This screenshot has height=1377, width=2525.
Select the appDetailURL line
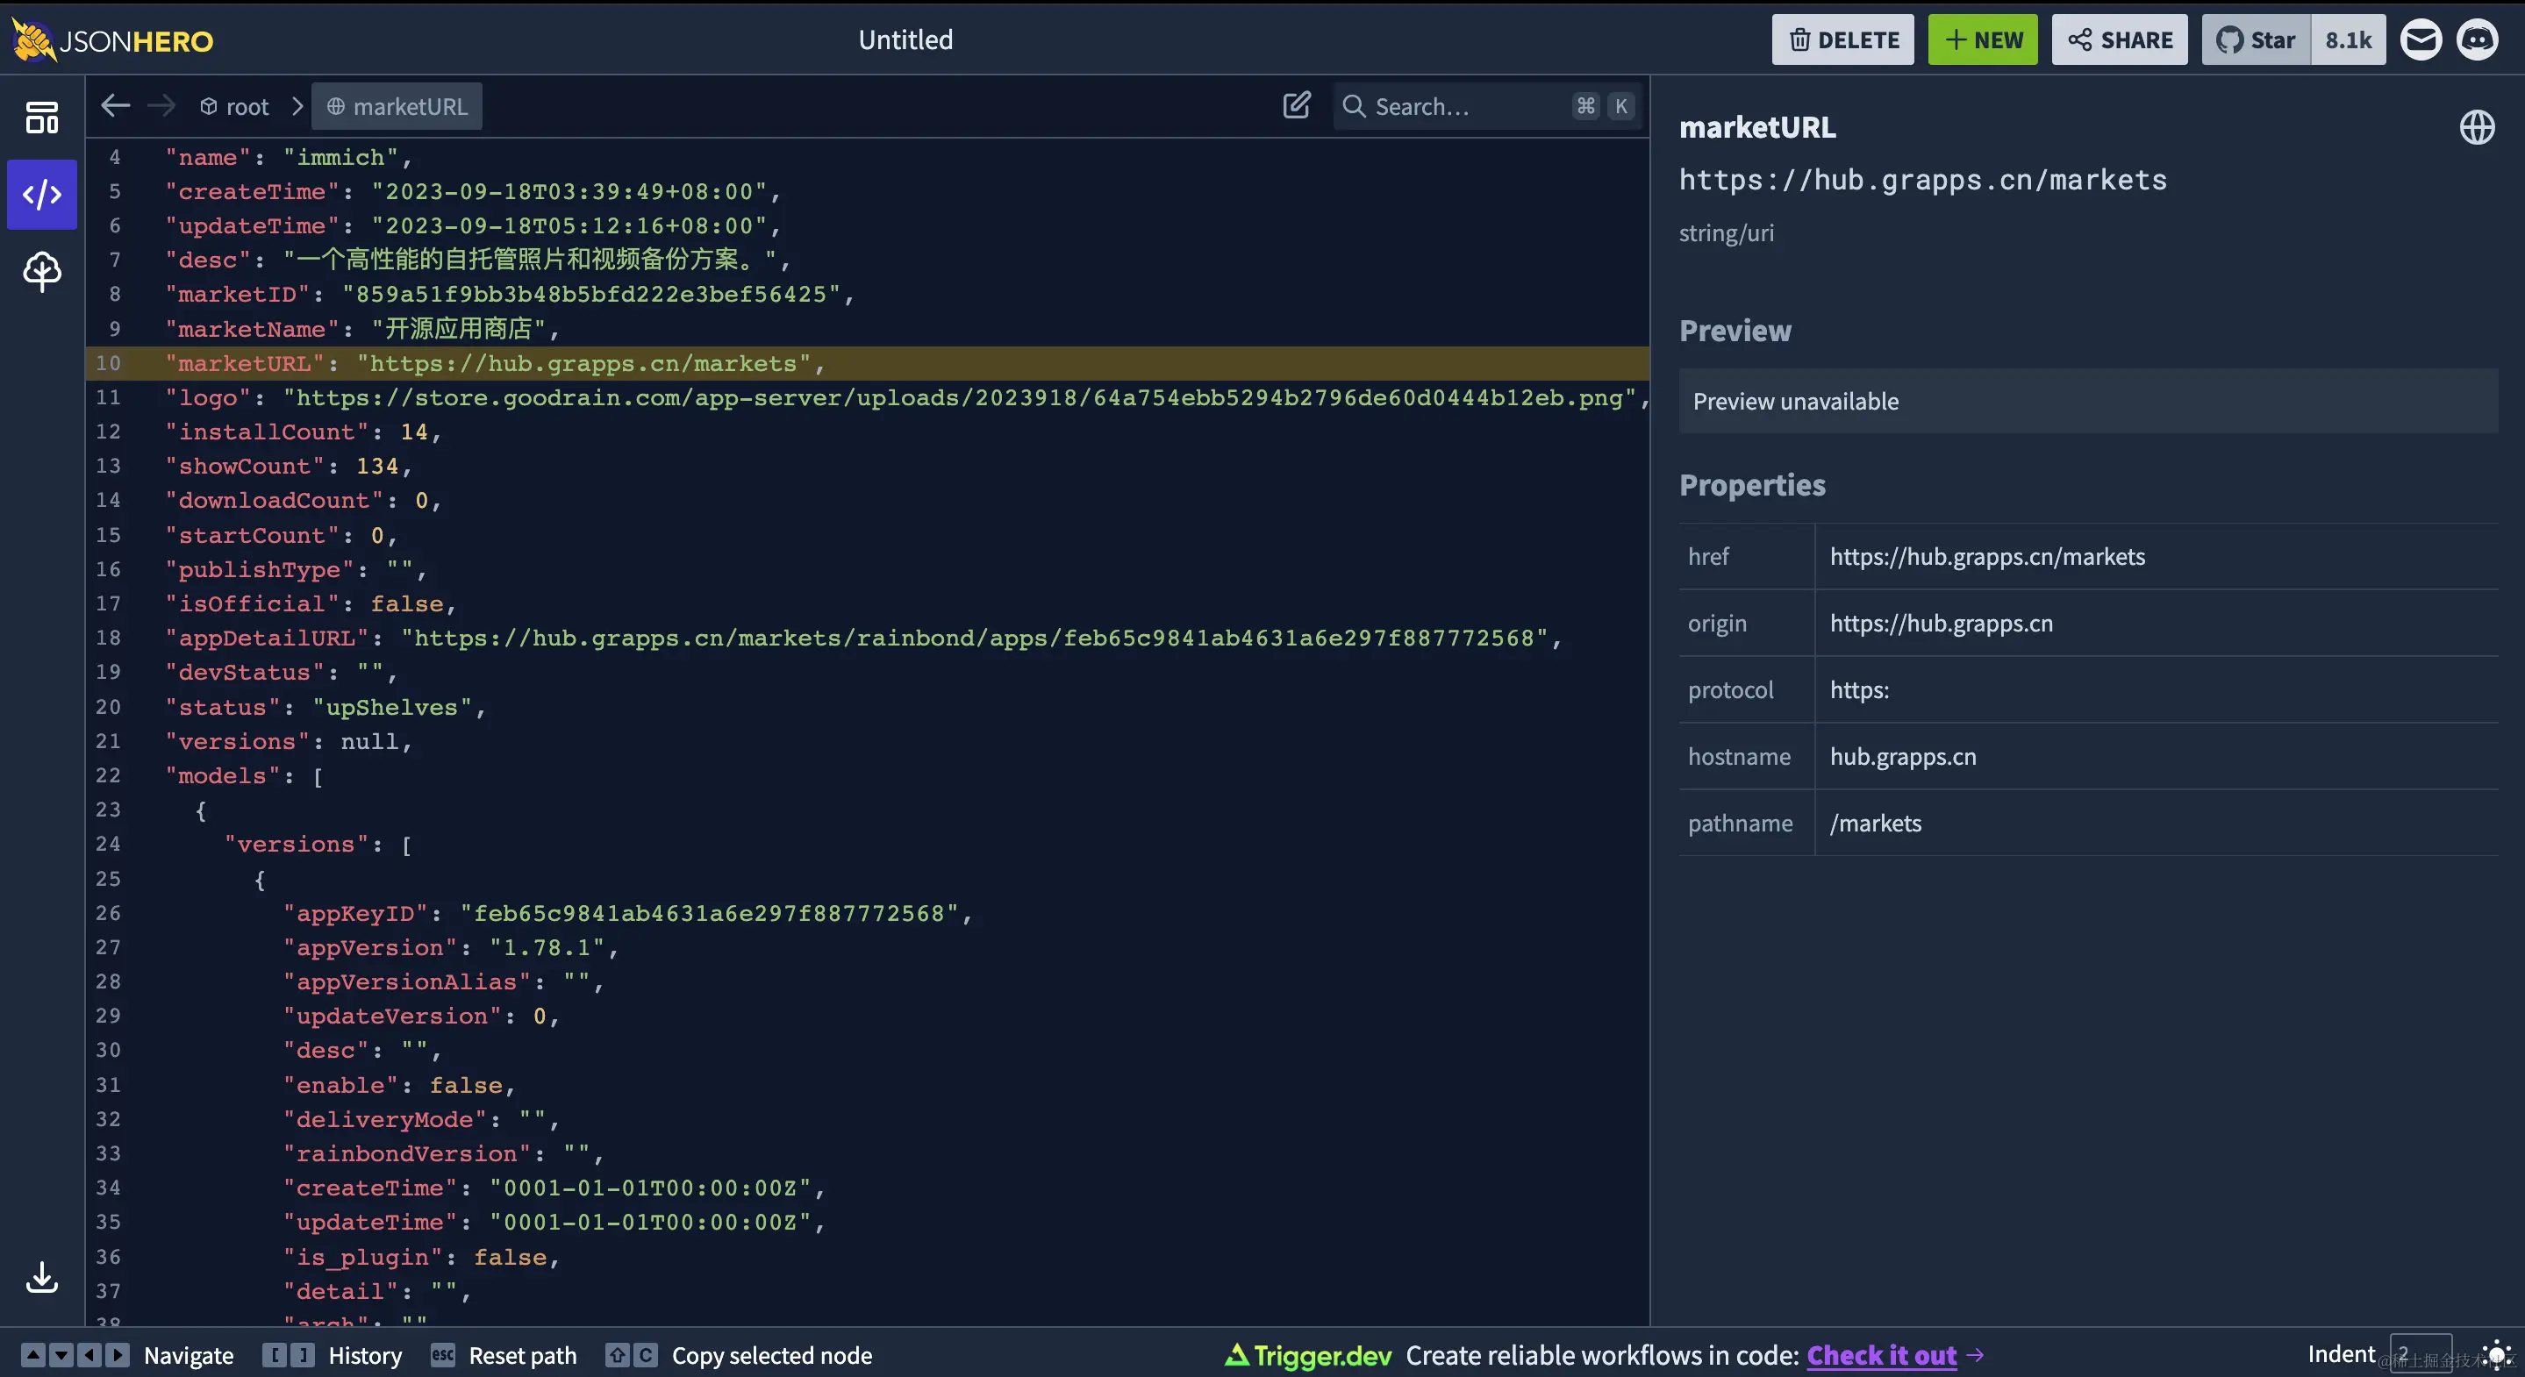coord(868,638)
